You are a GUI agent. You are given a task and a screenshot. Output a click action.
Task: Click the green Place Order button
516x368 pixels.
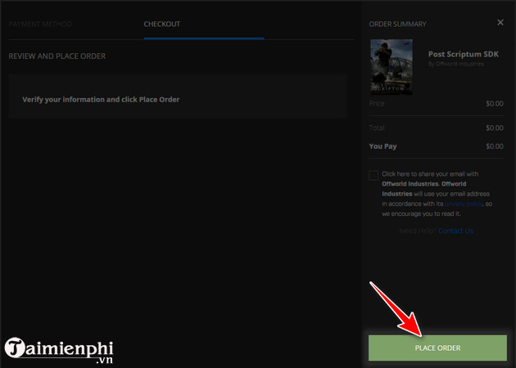(437, 348)
